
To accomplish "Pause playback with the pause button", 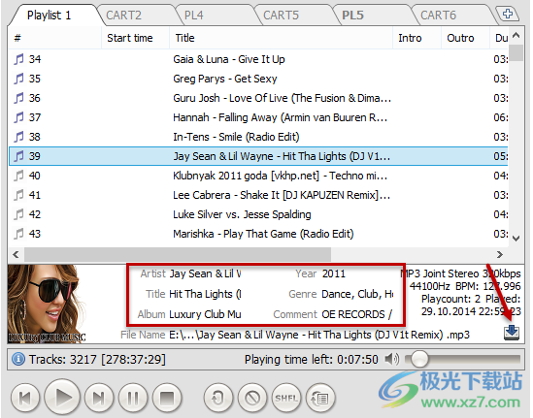I will 133,398.
